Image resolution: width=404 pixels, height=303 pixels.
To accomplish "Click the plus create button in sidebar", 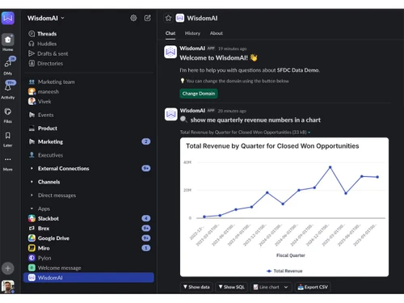I will tap(8, 268).
